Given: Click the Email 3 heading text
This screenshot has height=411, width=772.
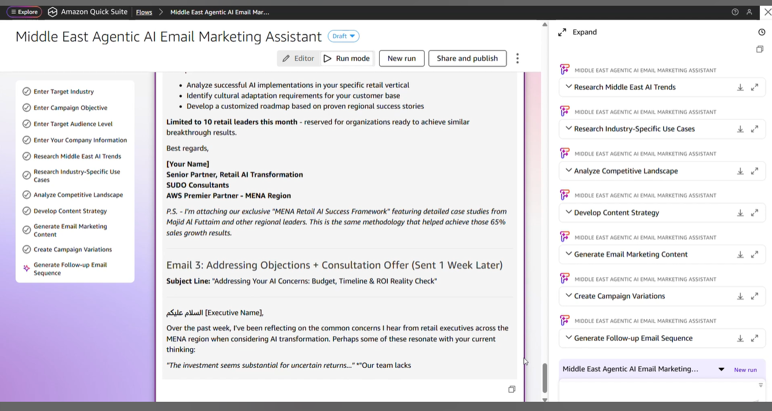Looking at the screenshot, I should 334,265.
